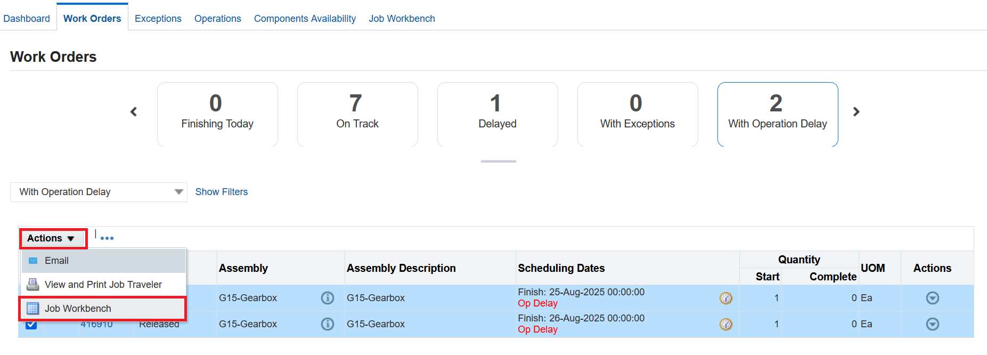
Task: Open the Components Availability tab
Action: point(305,18)
